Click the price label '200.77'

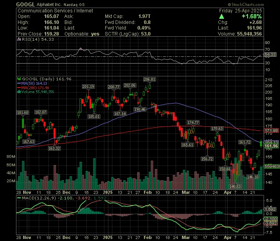tap(114, 87)
